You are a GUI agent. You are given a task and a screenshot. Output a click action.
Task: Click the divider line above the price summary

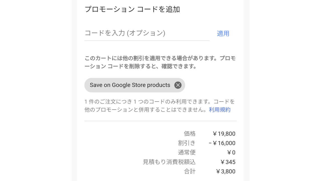tap(160, 121)
